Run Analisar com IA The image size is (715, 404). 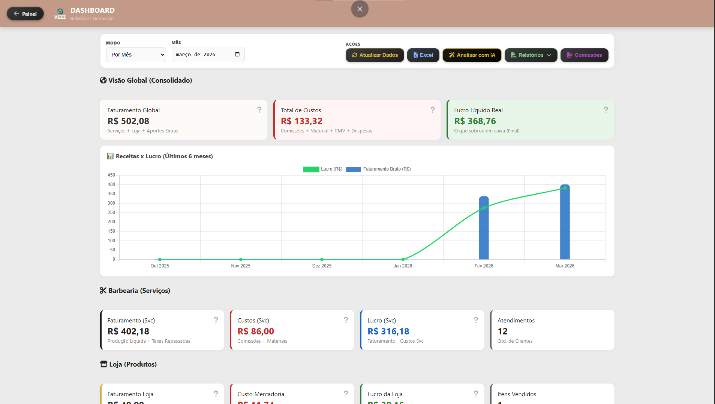coord(472,55)
